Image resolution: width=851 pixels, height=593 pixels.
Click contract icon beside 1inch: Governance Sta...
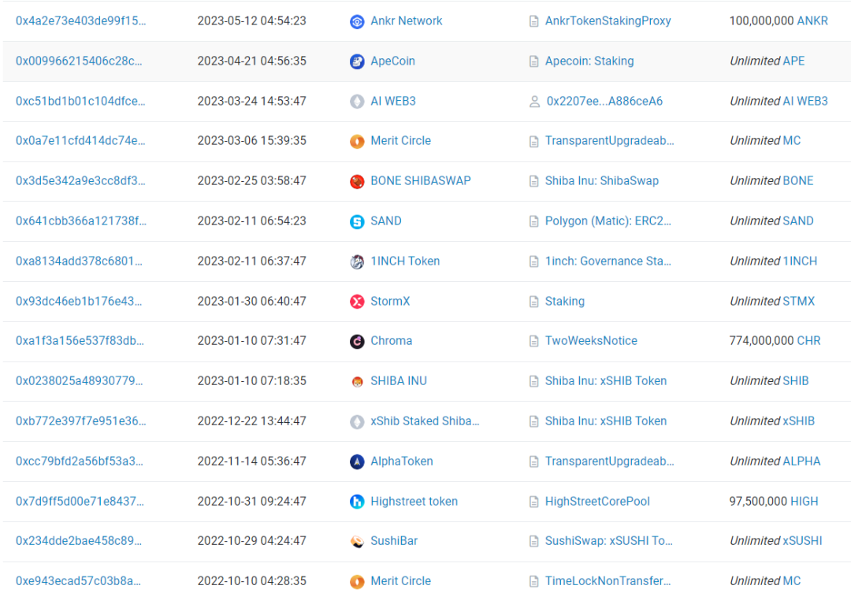click(533, 261)
